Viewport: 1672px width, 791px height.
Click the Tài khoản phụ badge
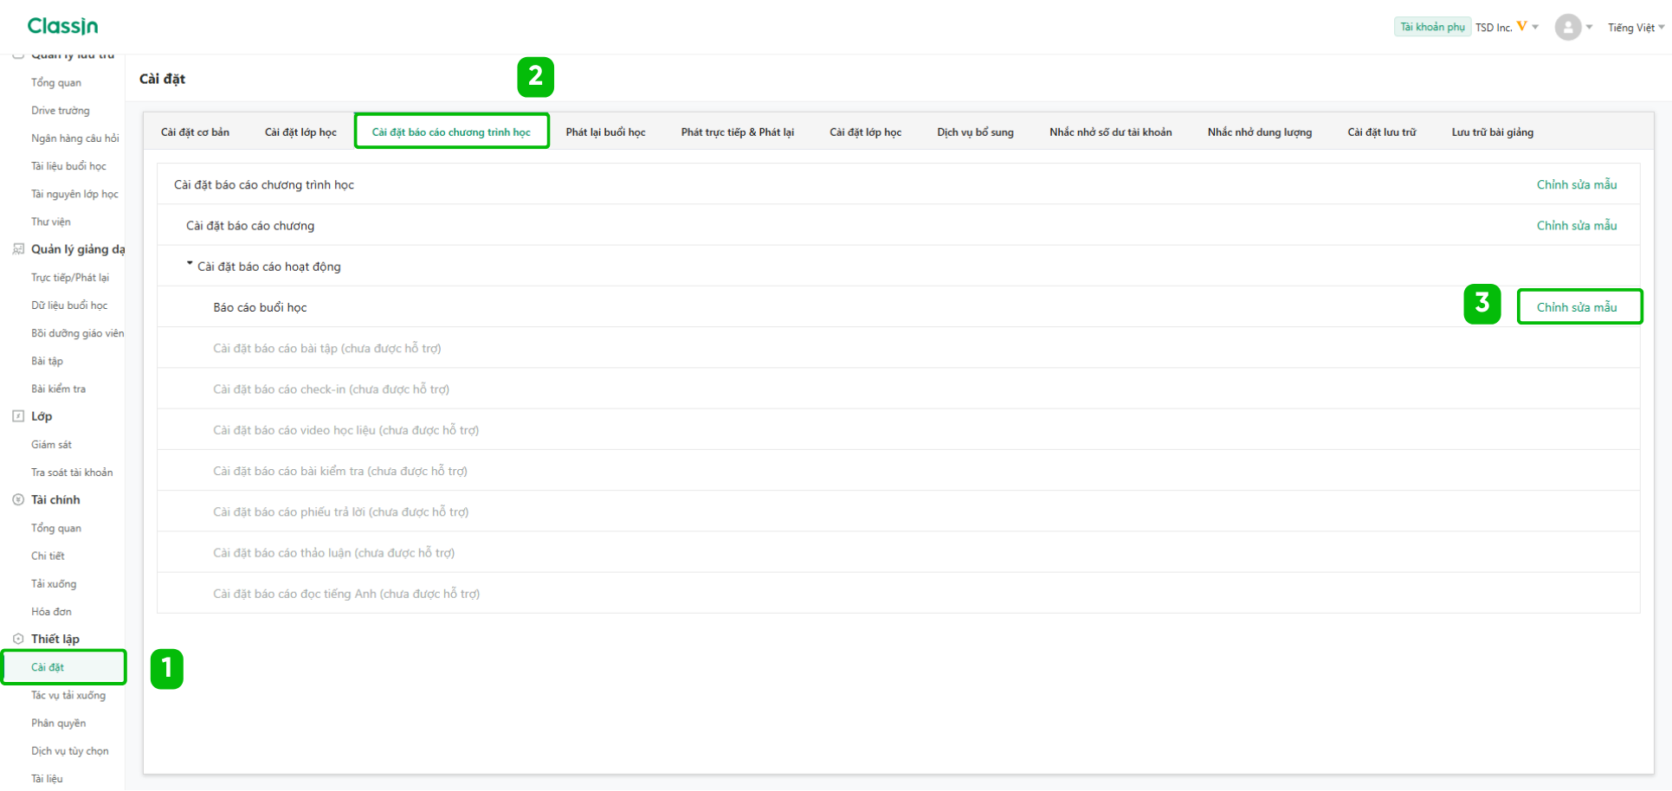coord(1432,27)
